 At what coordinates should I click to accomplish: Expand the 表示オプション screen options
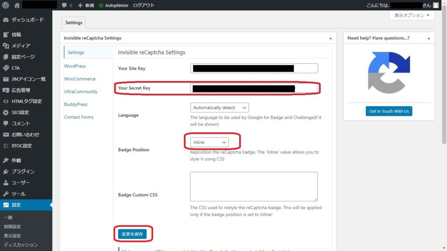pos(412,15)
